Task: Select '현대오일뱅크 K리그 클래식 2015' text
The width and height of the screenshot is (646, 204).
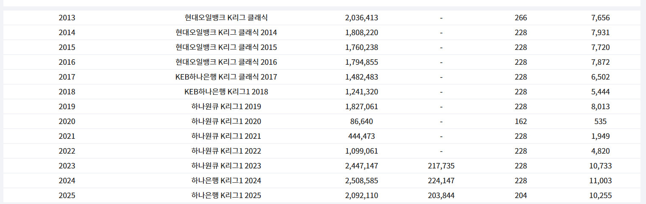Action: (226, 47)
